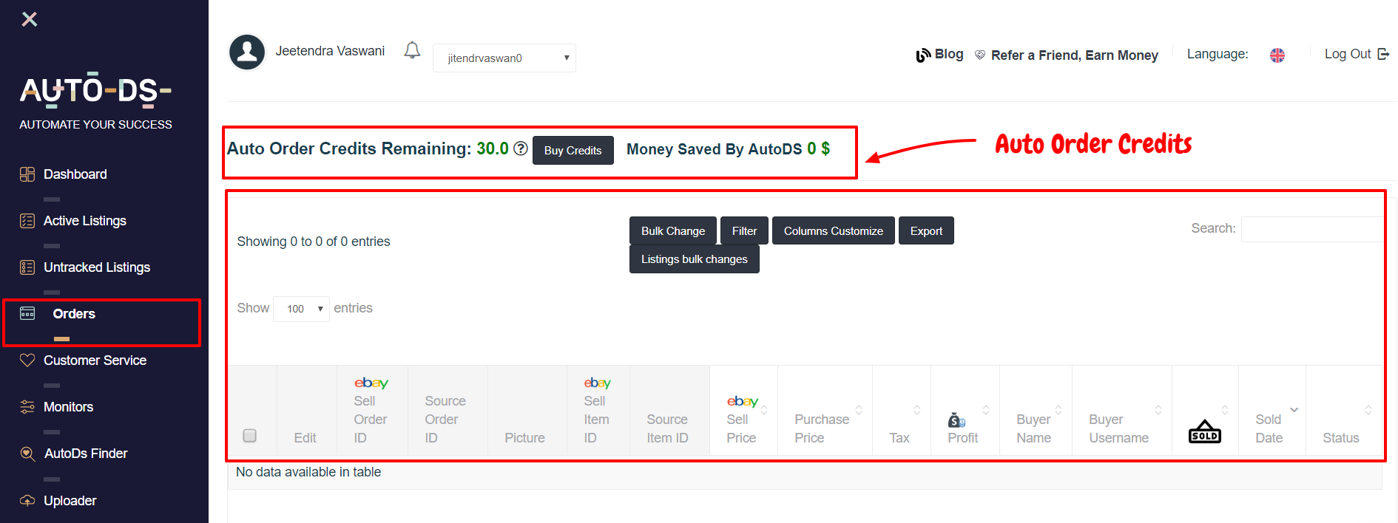Click the eBay logo in Sell Price column
The width and height of the screenshot is (1398, 523).
coord(743,401)
